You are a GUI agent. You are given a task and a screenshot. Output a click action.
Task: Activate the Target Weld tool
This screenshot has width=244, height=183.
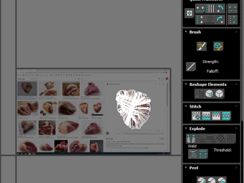point(193,154)
